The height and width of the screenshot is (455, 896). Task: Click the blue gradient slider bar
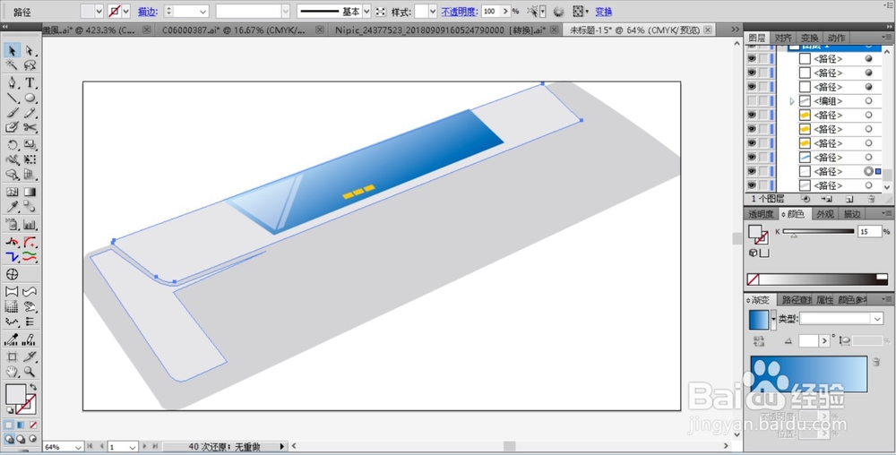[808, 373]
